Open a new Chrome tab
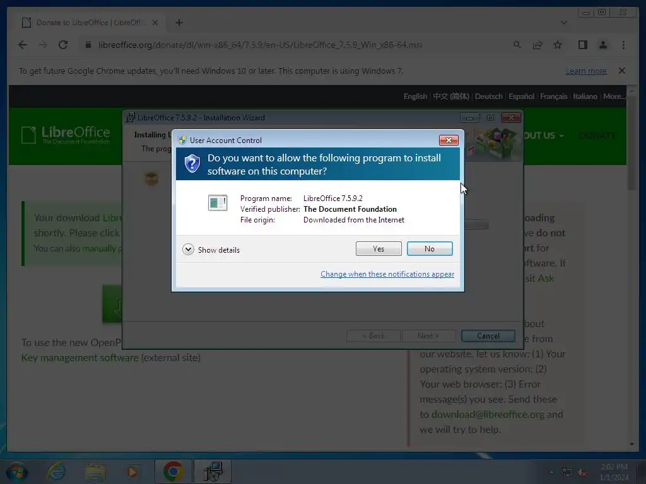Image resolution: width=646 pixels, height=484 pixels. coord(179,23)
